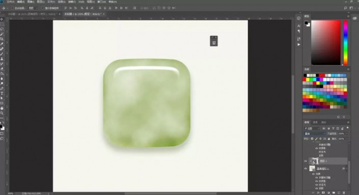
Task: Toggle visibility of rounded rectangle layer
Action: [x=306, y=169]
